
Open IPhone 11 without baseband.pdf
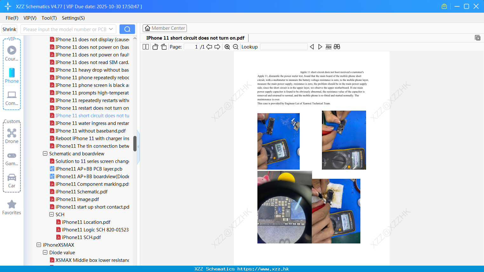pyautogui.click(x=91, y=131)
